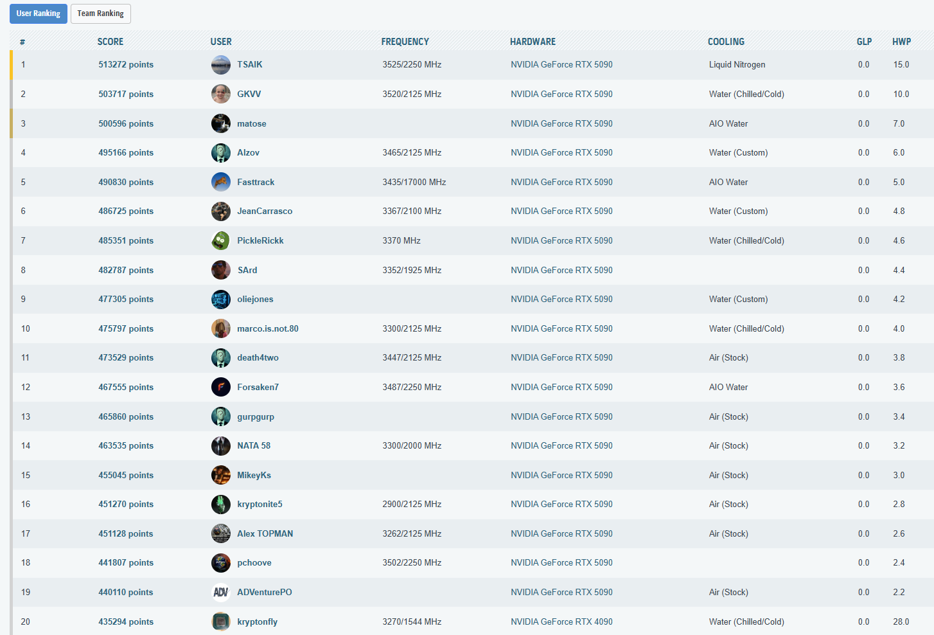Select the User Ranking tab
The image size is (934, 635).
[x=38, y=13]
